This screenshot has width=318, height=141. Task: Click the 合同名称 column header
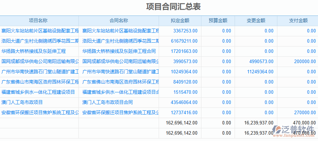pos(119,21)
